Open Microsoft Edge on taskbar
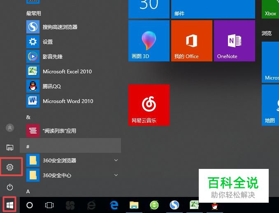279x213 pixels. tap(114, 205)
